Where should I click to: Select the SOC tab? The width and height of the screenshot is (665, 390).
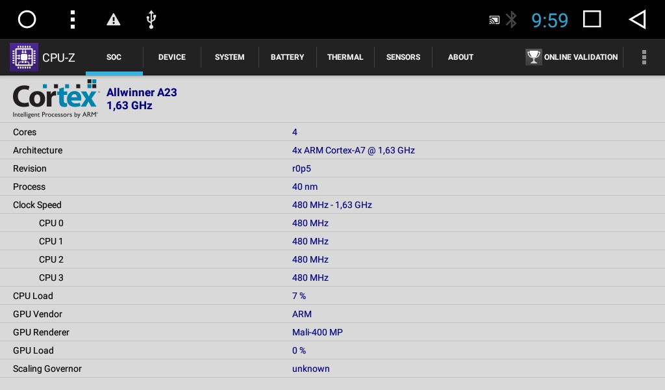114,57
